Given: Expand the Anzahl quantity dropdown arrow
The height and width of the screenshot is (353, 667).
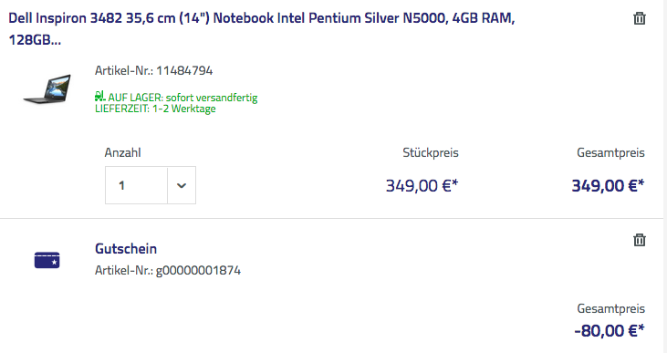Looking at the screenshot, I should click(x=182, y=185).
